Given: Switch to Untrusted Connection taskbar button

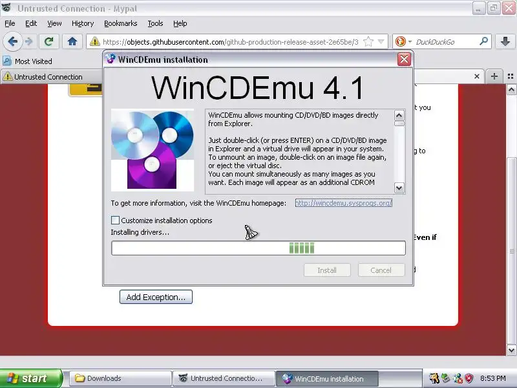Looking at the screenshot, I should pos(224,378).
